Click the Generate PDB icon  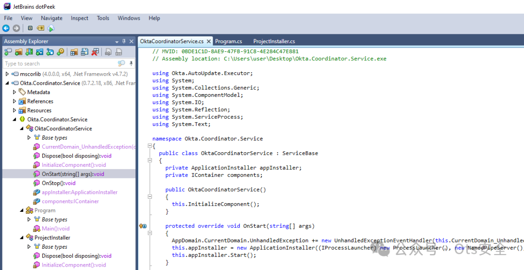pyautogui.click(x=119, y=52)
